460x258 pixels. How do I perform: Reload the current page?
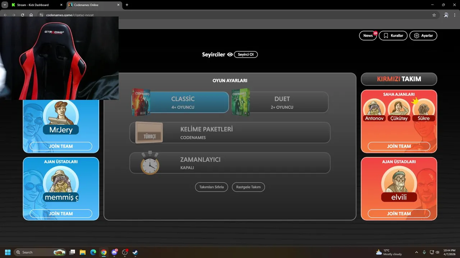[22, 15]
